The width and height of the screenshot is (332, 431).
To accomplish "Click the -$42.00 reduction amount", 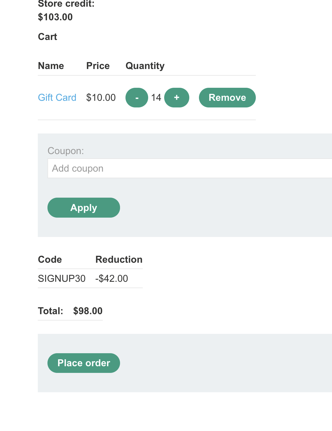I will 112,278.
